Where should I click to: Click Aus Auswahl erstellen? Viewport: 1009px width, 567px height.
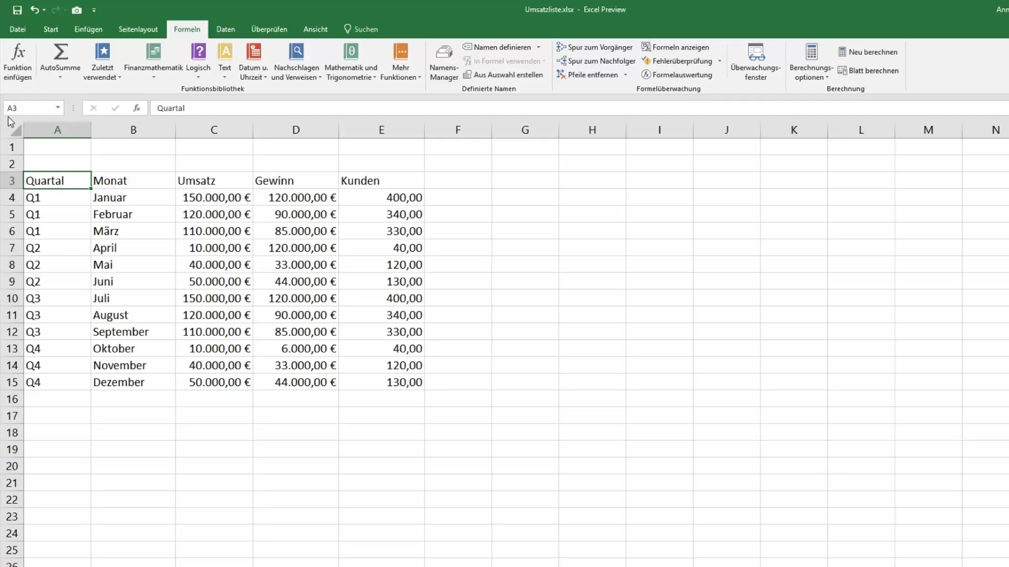point(503,75)
